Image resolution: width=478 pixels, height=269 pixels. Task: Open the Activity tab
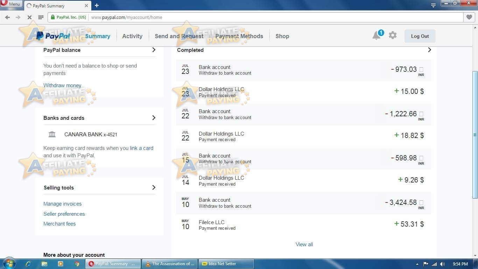[132, 36]
